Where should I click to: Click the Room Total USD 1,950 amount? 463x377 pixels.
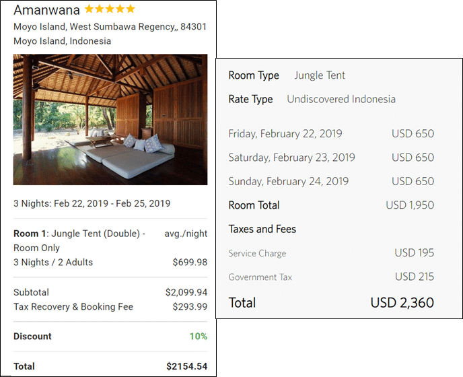(x=410, y=205)
